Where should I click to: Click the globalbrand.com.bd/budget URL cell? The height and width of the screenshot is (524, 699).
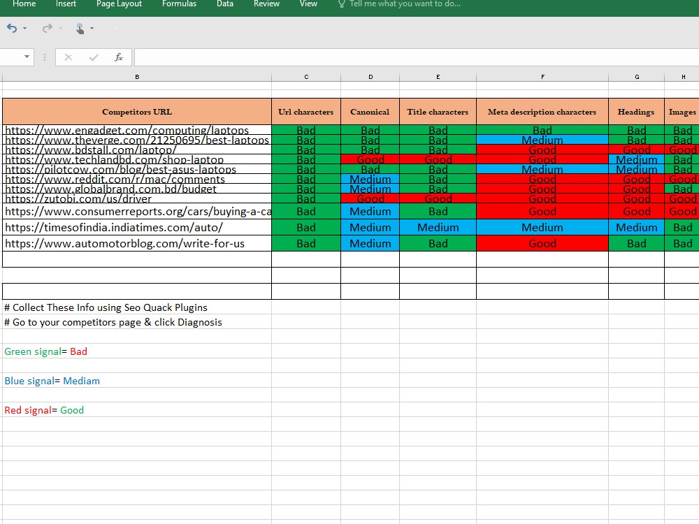point(137,189)
